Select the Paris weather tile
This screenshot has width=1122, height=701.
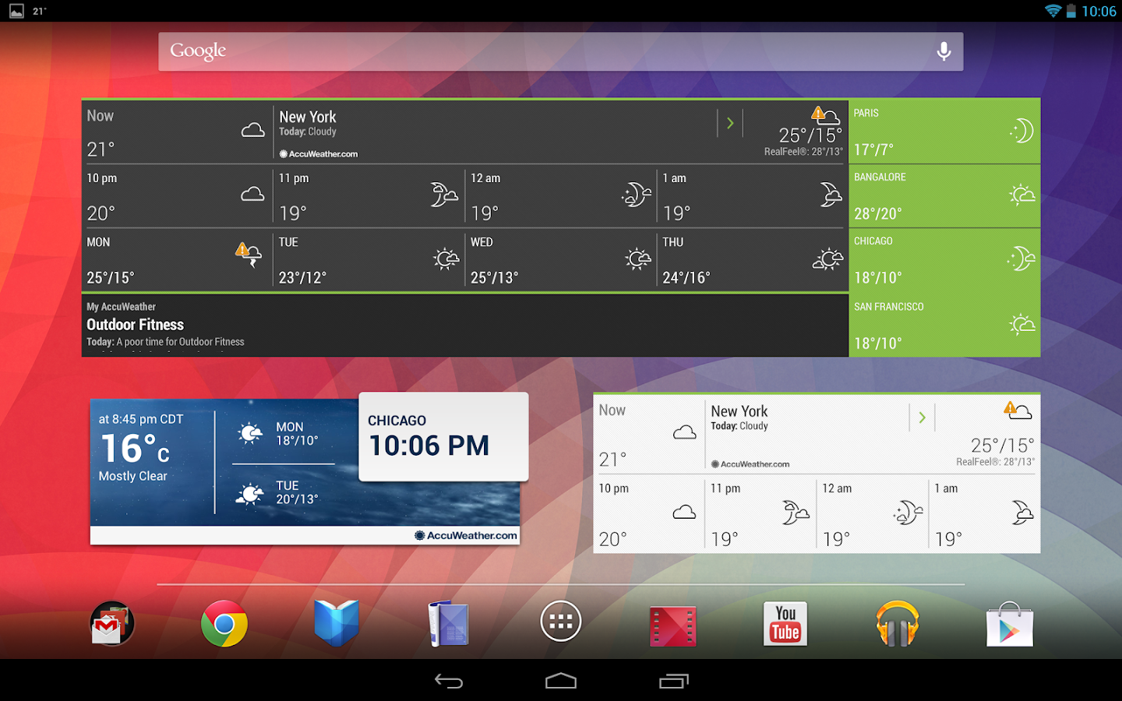coord(944,130)
